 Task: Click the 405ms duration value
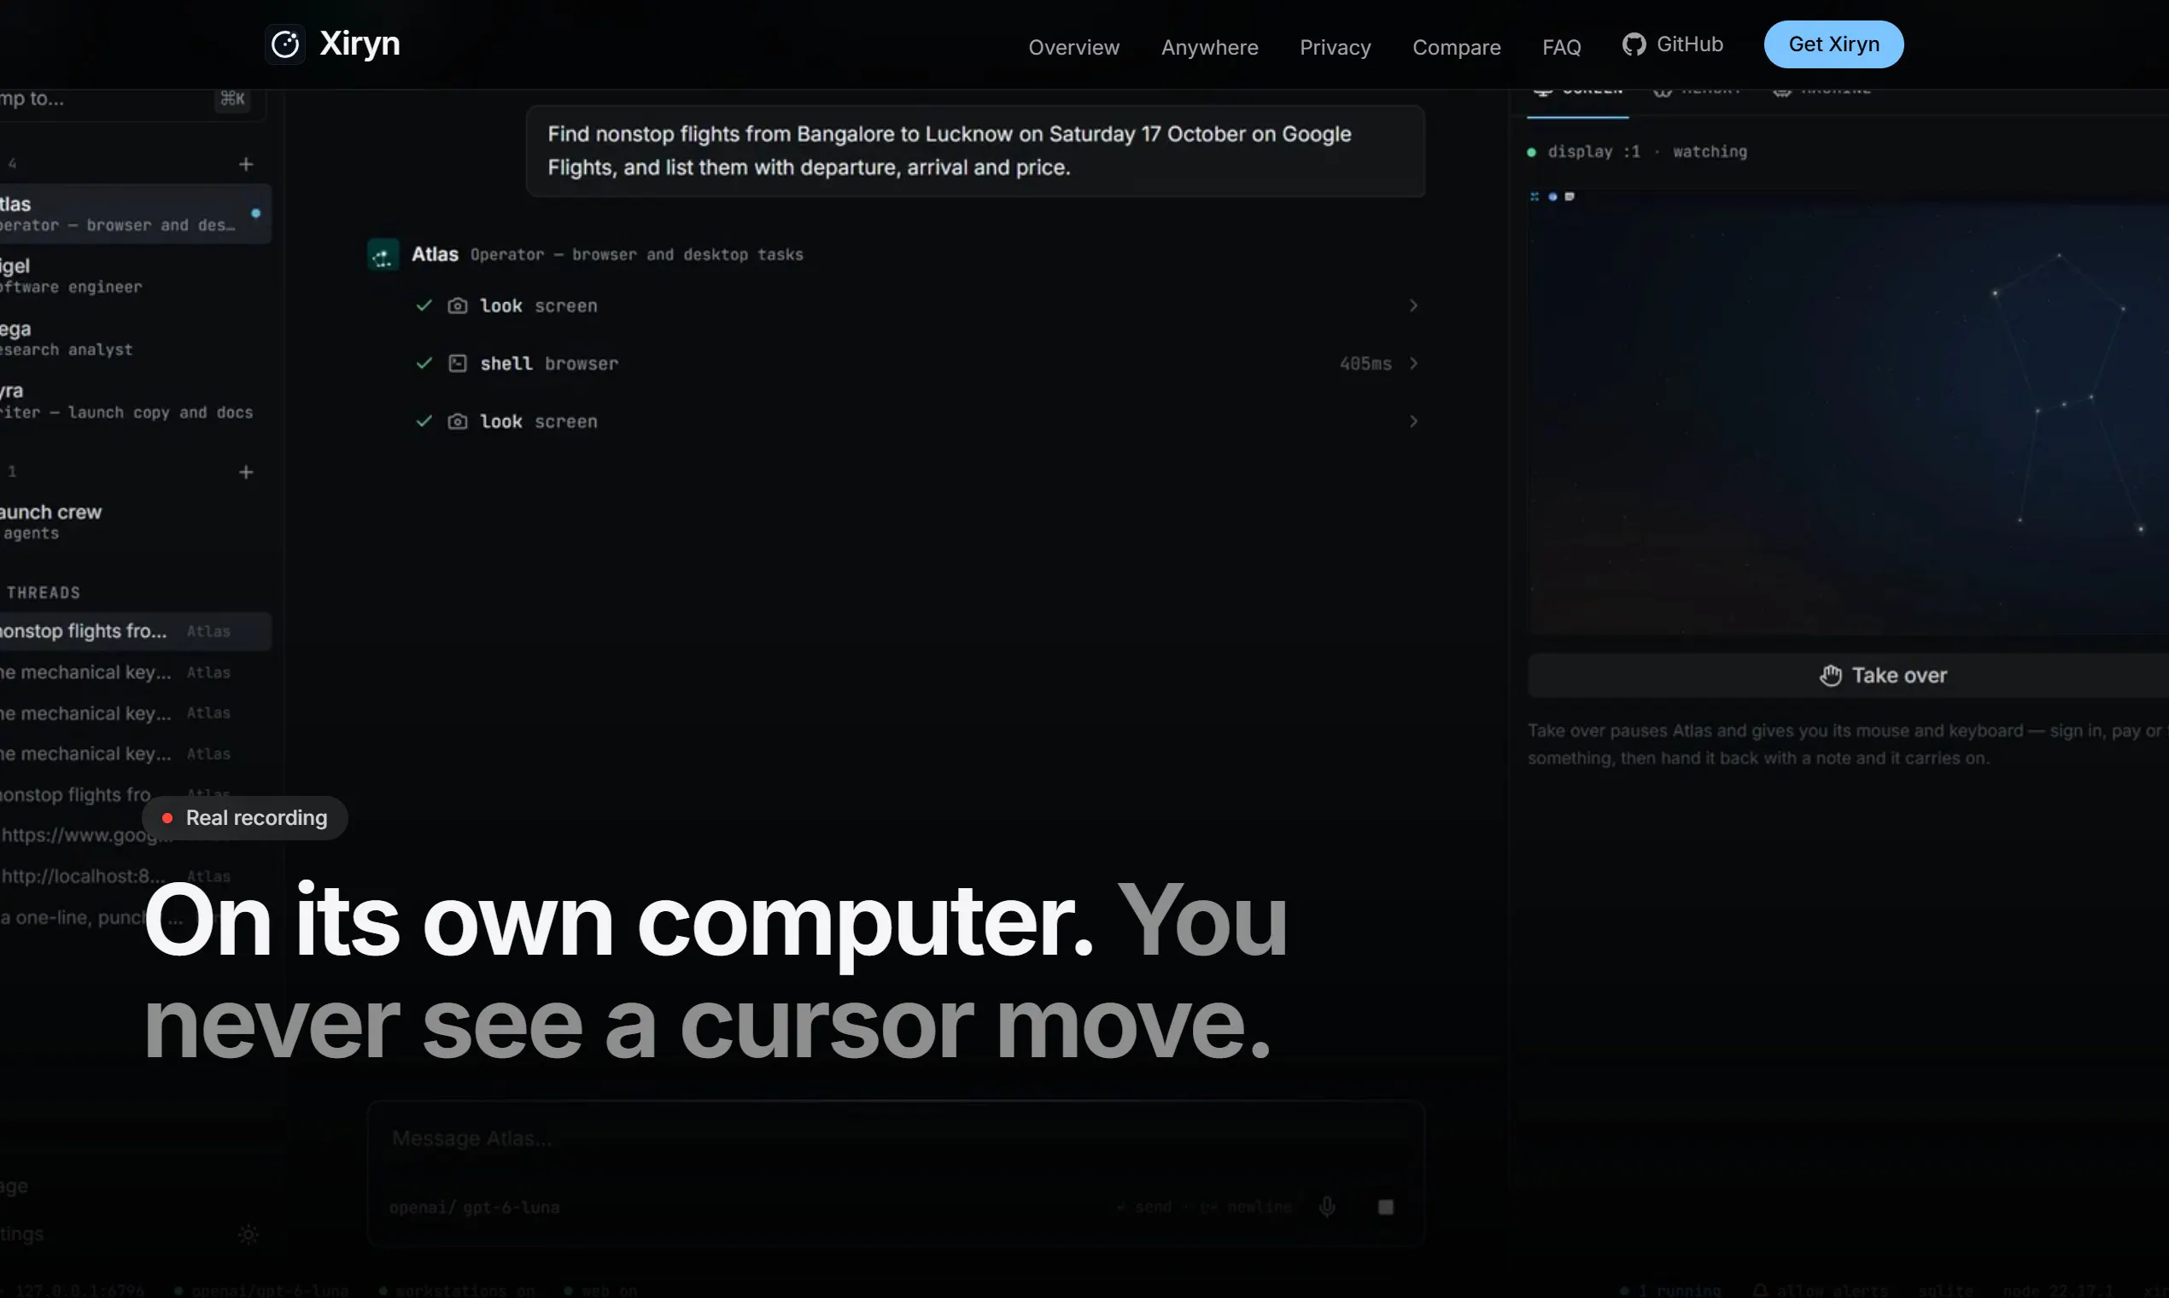pos(1365,364)
